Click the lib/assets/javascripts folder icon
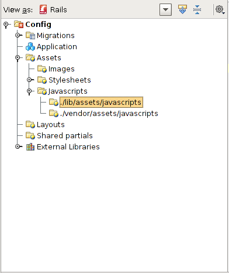This screenshot has width=229, height=273. coord(54,103)
